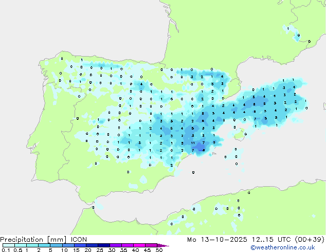Click the legend label "0.1"
This screenshot has height=252, width=326.
click(x=6, y=250)
